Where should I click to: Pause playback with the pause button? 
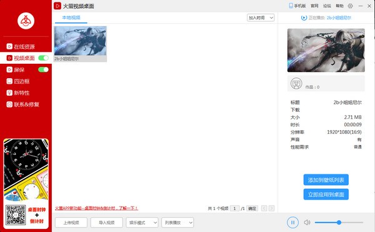click(292, 223)
